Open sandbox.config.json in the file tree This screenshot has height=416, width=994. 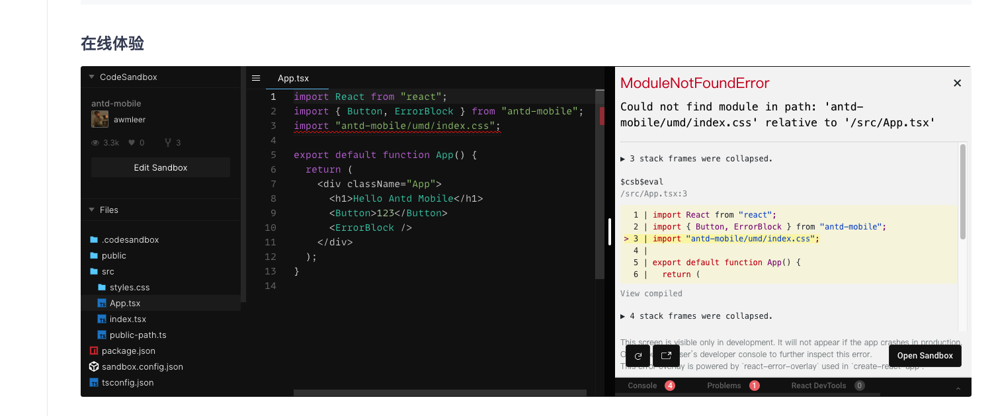coord(142,366)
